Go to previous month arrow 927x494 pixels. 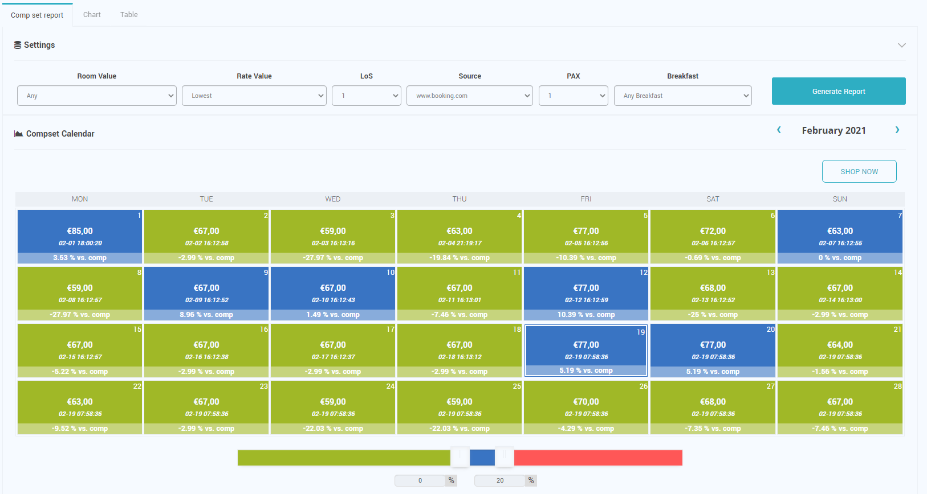point(779,130)
